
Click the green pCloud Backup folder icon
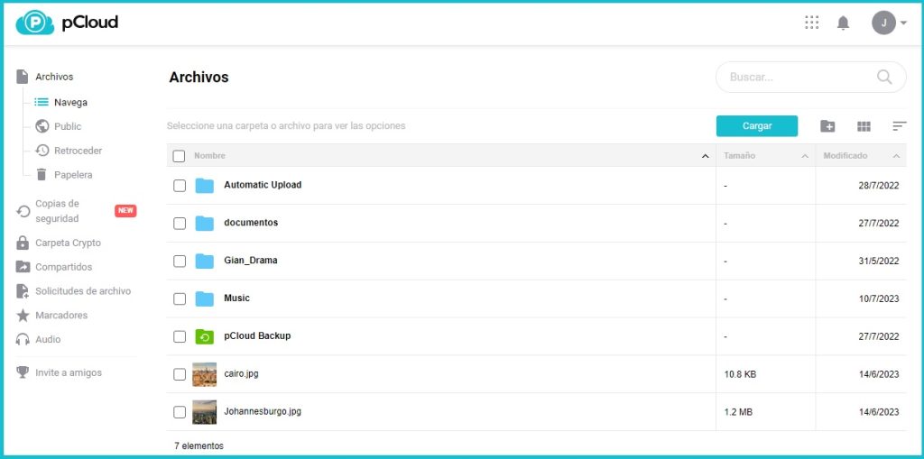tap(205, 336)
